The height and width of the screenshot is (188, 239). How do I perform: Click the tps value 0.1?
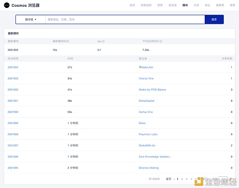pos(99,50)
